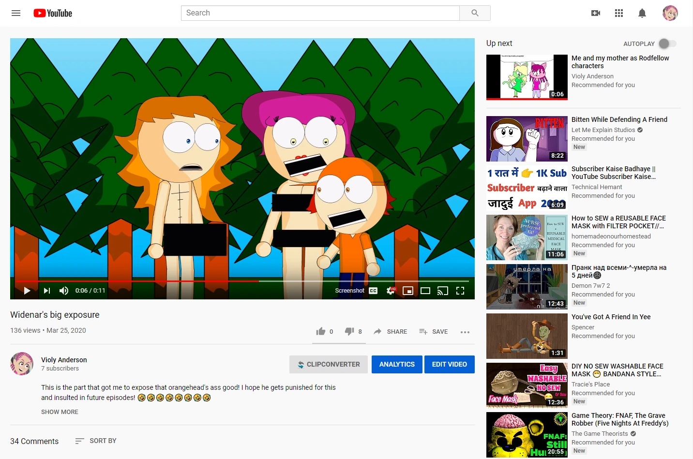Viewport: 693px width, 459px height.
Task: Open the Violy Anderson channel name link
Action: coord(64,360)
